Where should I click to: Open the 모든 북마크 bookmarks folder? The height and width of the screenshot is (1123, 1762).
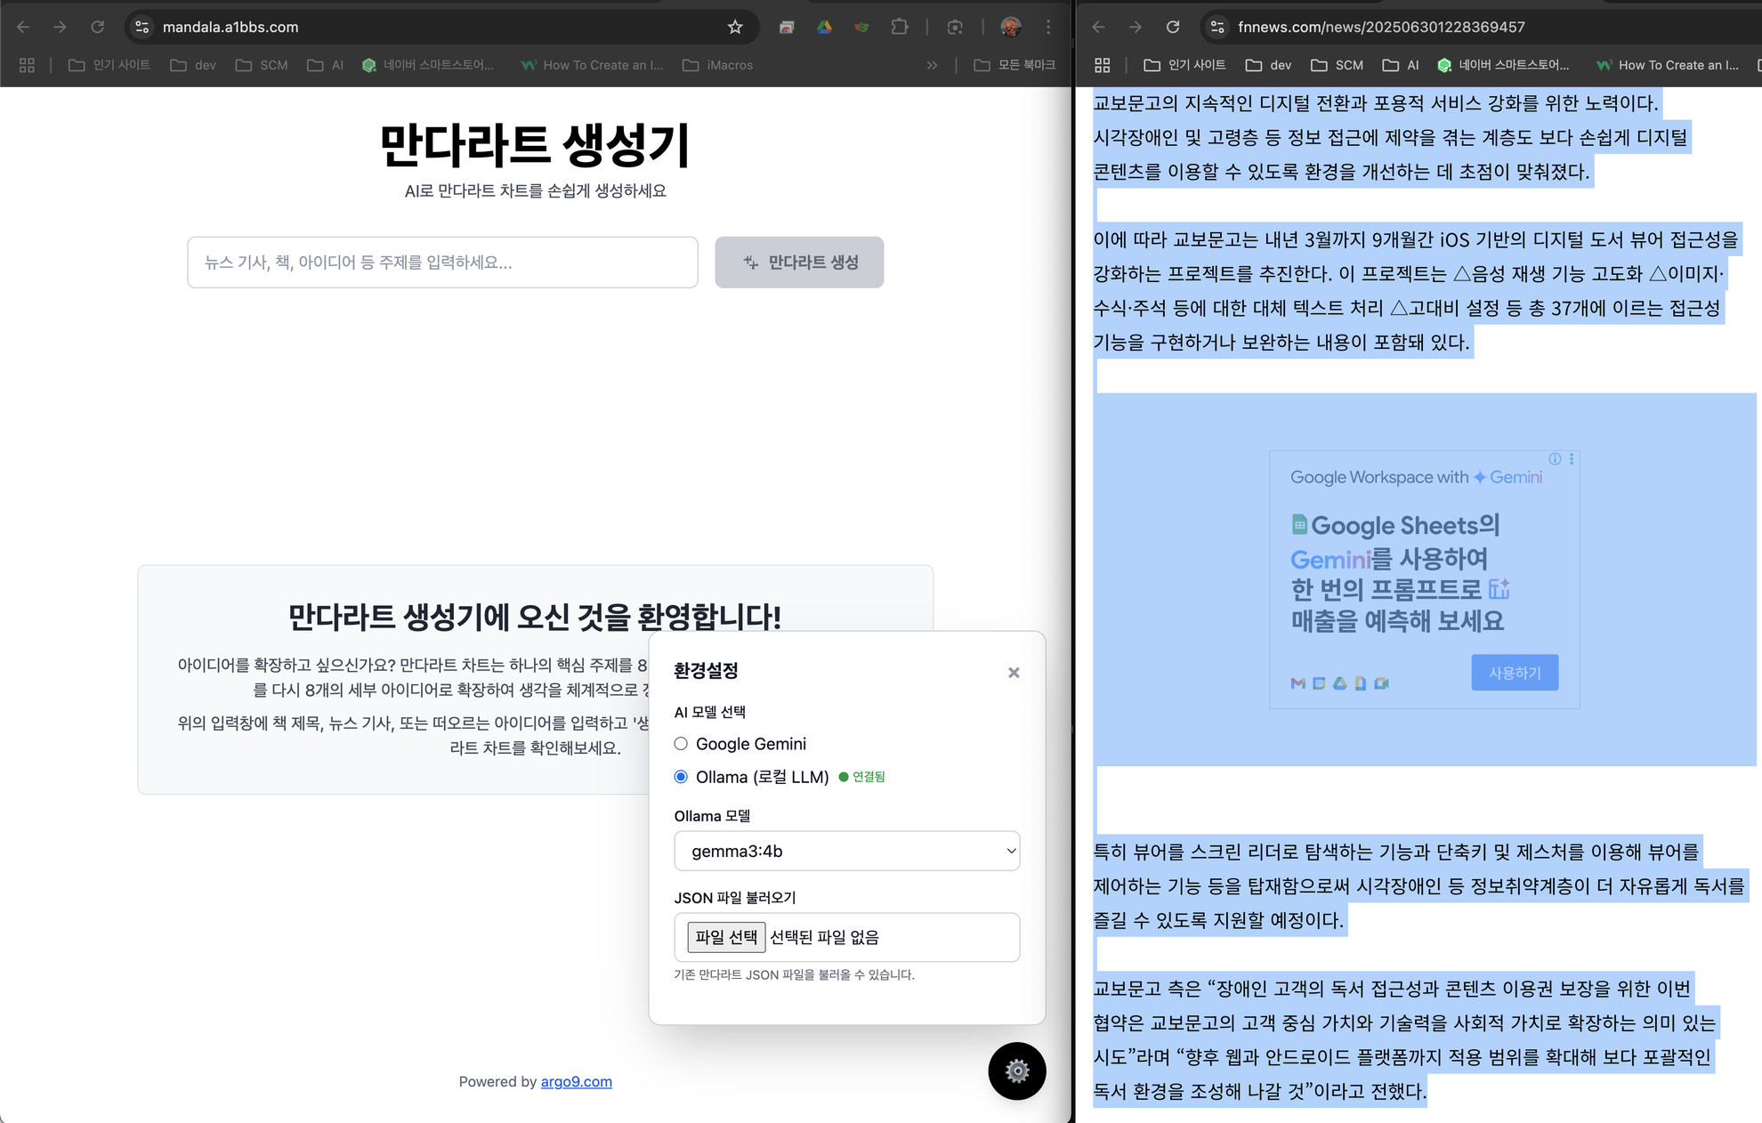[1014, 64]
